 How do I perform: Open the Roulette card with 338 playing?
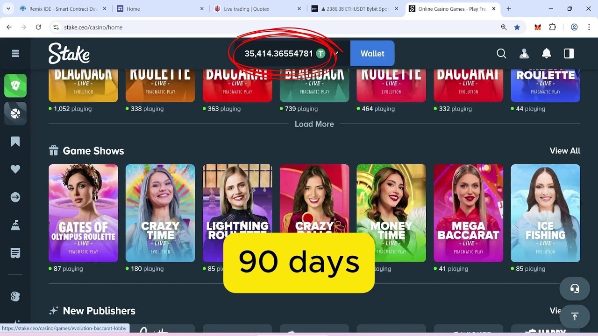click(160, 85)
